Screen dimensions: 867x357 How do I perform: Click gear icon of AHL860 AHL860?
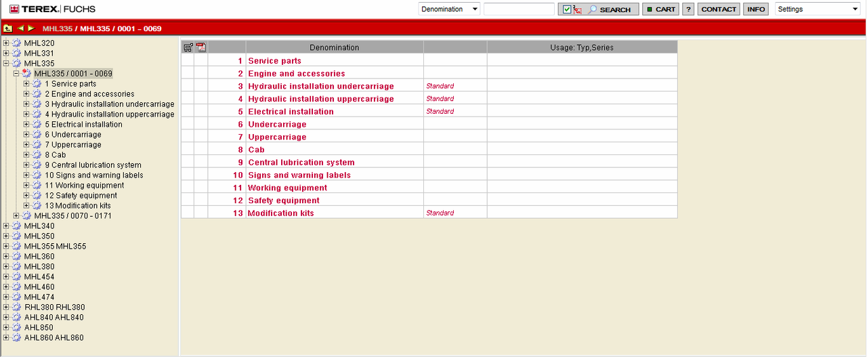pos(16,338)
